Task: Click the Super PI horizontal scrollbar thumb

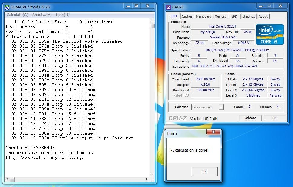Action: (12, 179)
